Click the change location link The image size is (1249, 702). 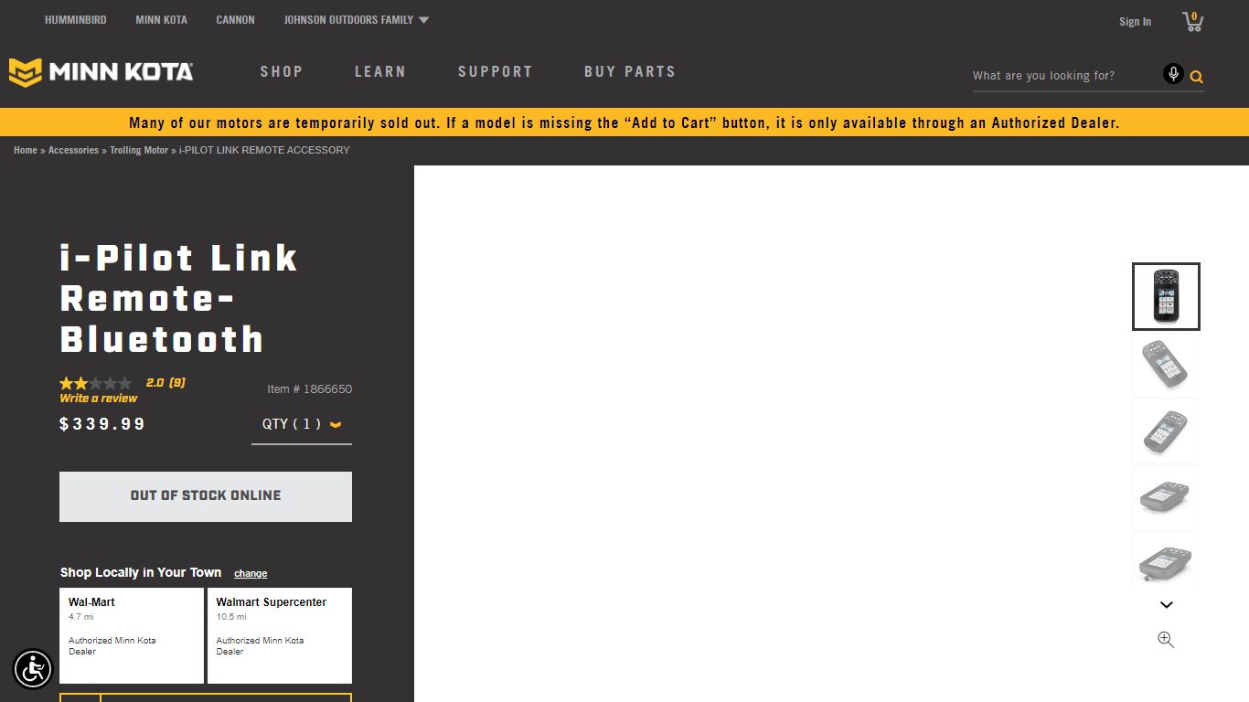tap(251, 573)
